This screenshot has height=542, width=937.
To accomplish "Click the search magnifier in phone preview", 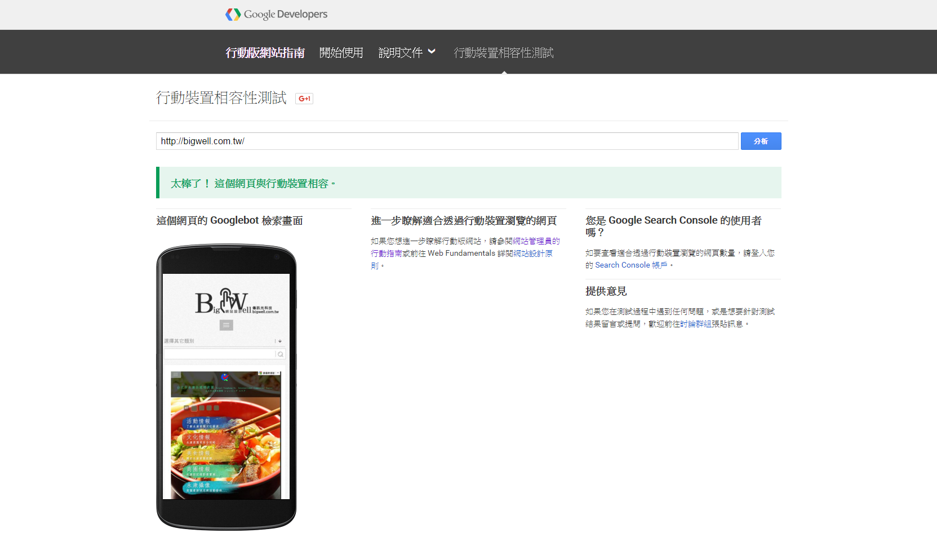I will point(280,354).
